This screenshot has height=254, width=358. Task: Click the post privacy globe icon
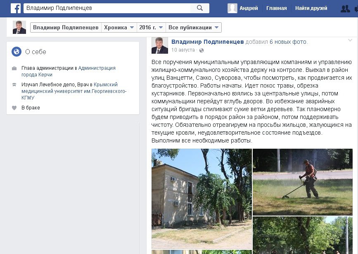coord(202,50)
